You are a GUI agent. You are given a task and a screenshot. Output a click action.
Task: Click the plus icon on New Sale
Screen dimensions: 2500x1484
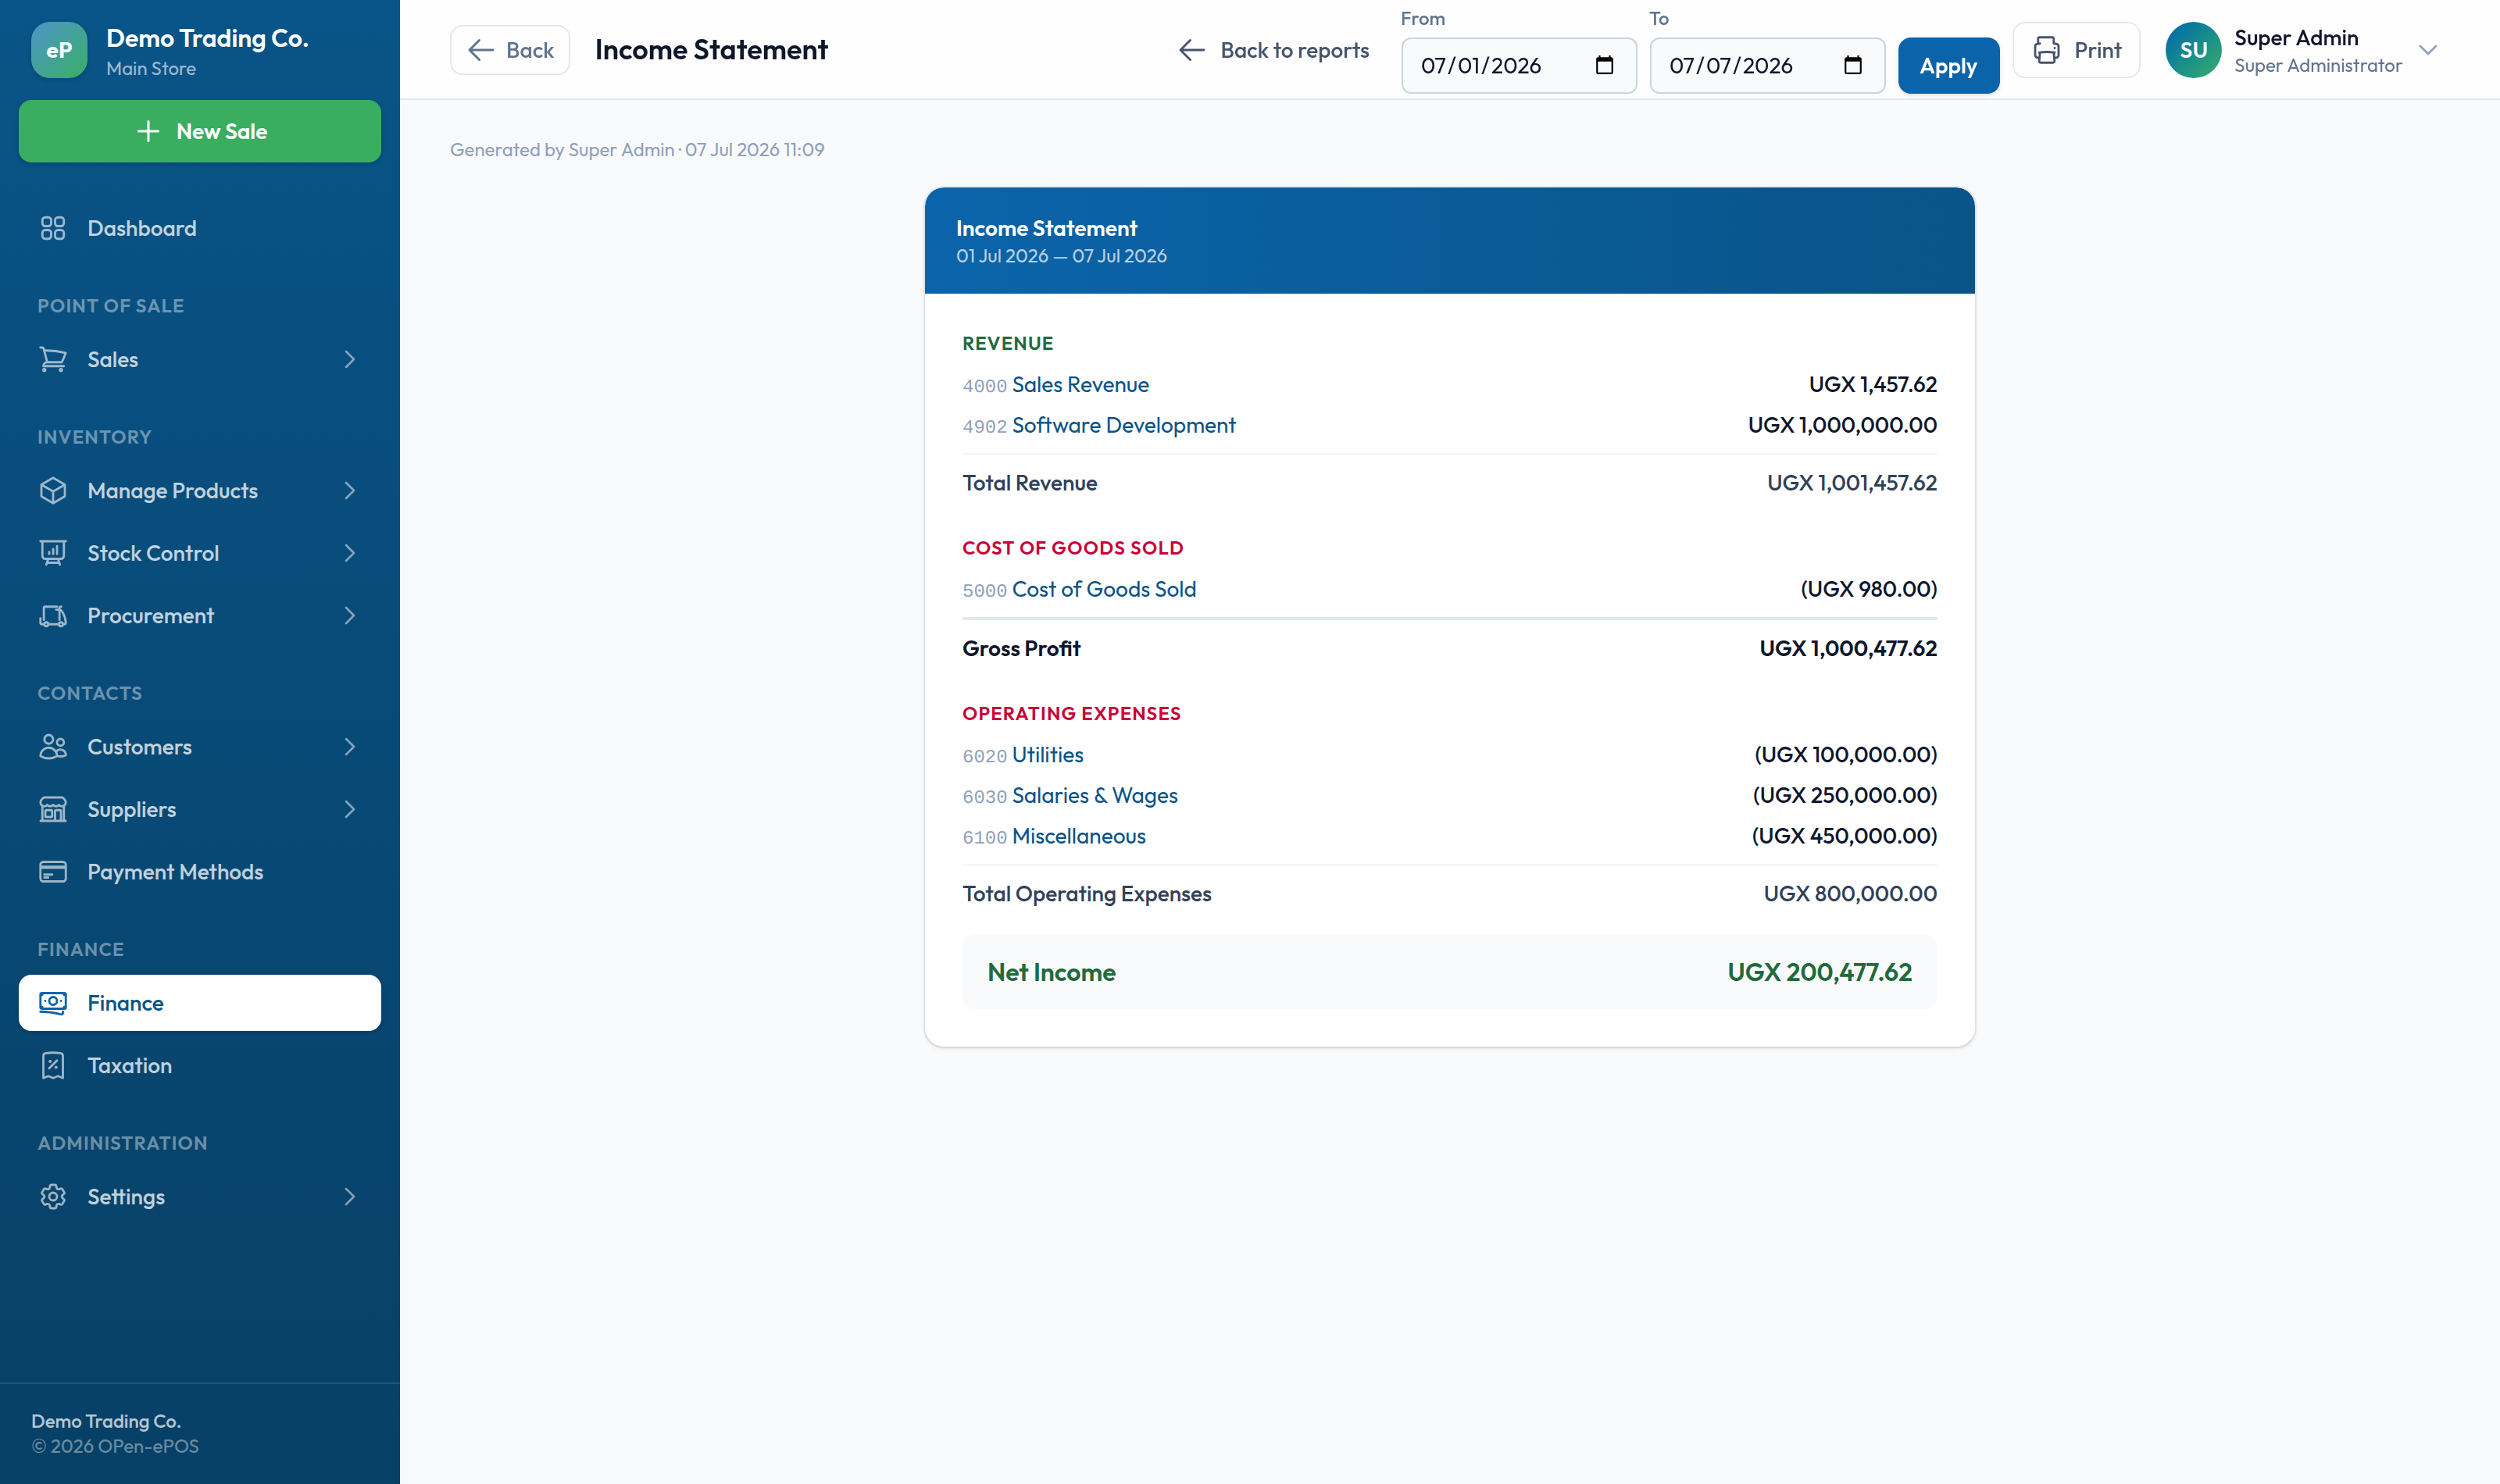click(x=148, y=131)
